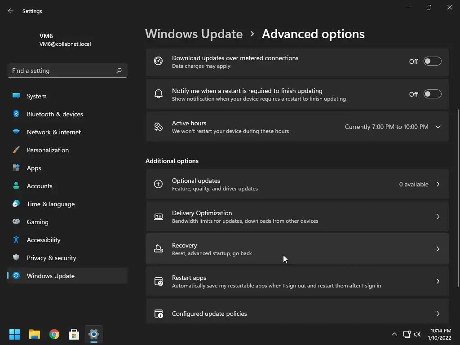Click the Restart apps icon

(x=159, y=281)
